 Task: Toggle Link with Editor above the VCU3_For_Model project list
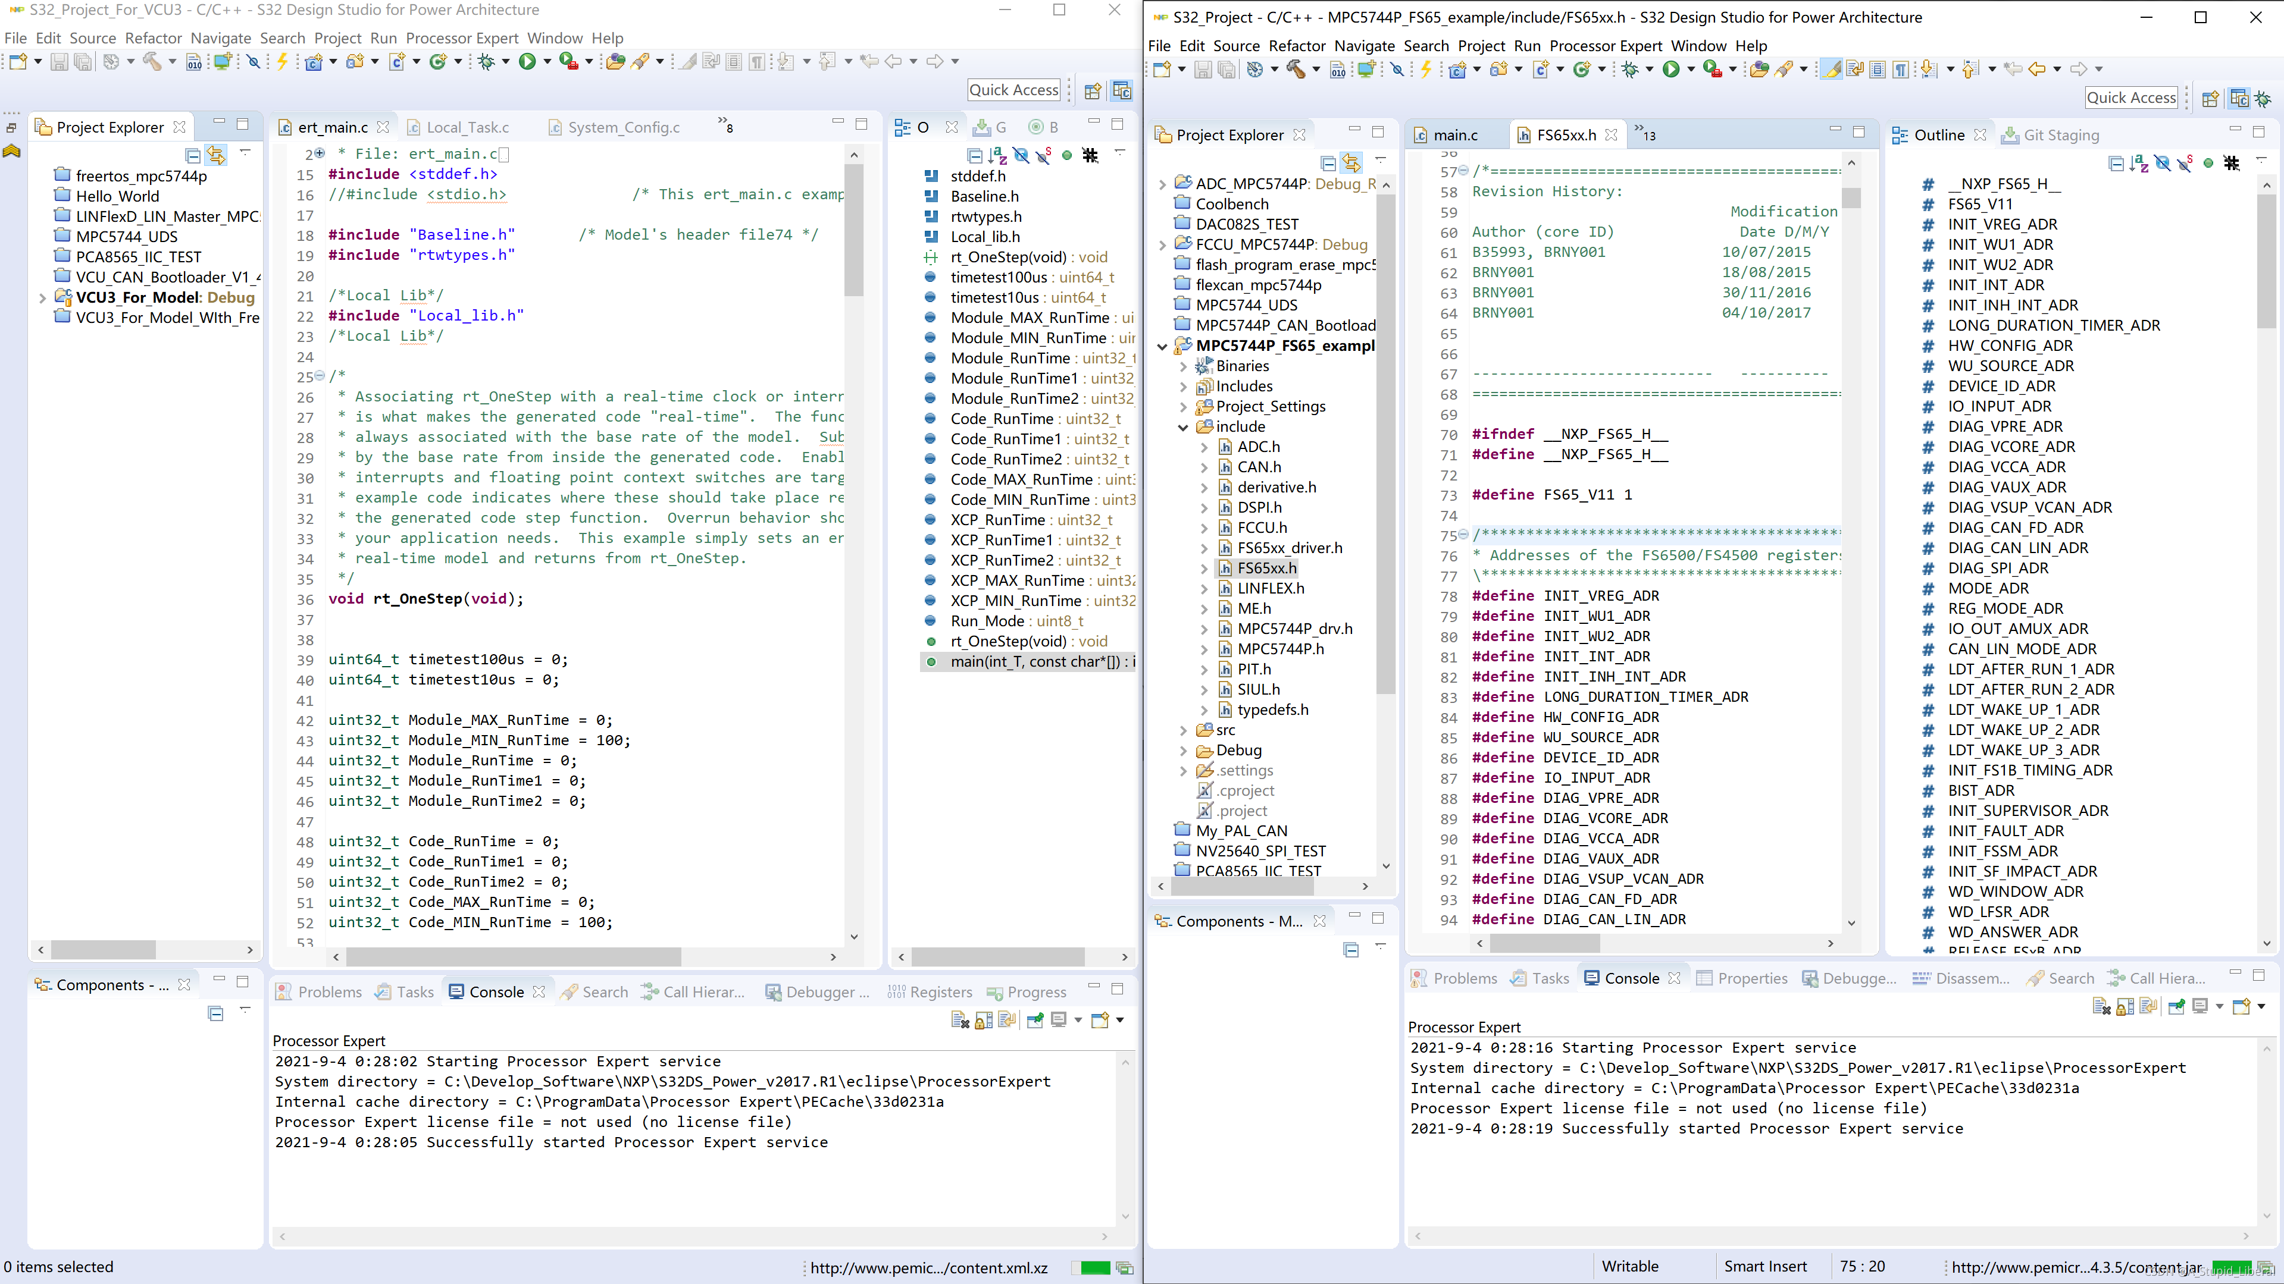pyautogui.click(x=217, y=155)
